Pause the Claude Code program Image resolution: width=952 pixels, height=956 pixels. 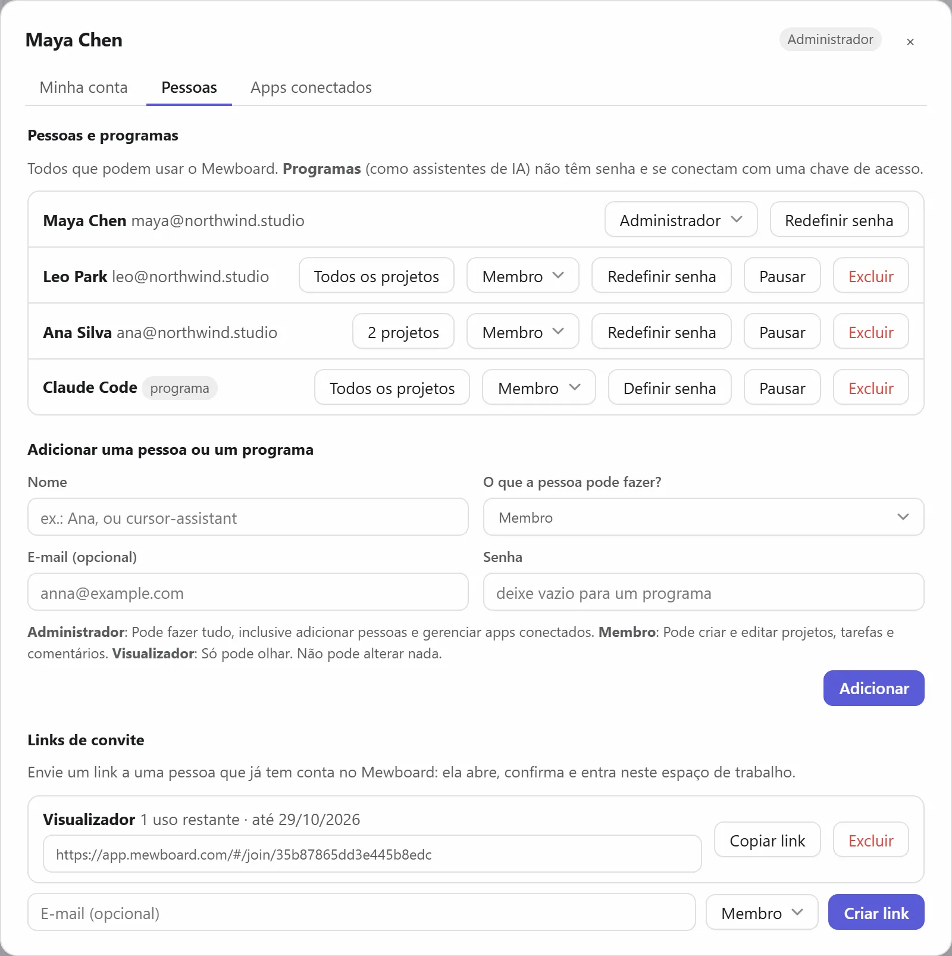point(782,388)
